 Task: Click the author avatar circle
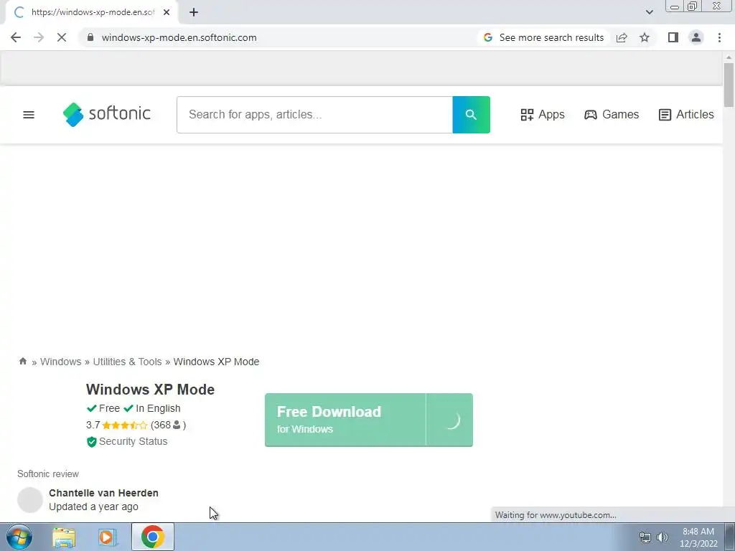point(30,499)
